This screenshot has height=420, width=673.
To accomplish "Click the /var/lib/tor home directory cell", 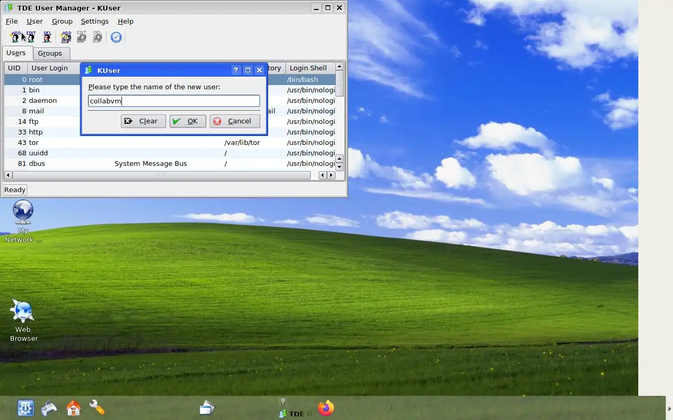I will pos(242,142).
